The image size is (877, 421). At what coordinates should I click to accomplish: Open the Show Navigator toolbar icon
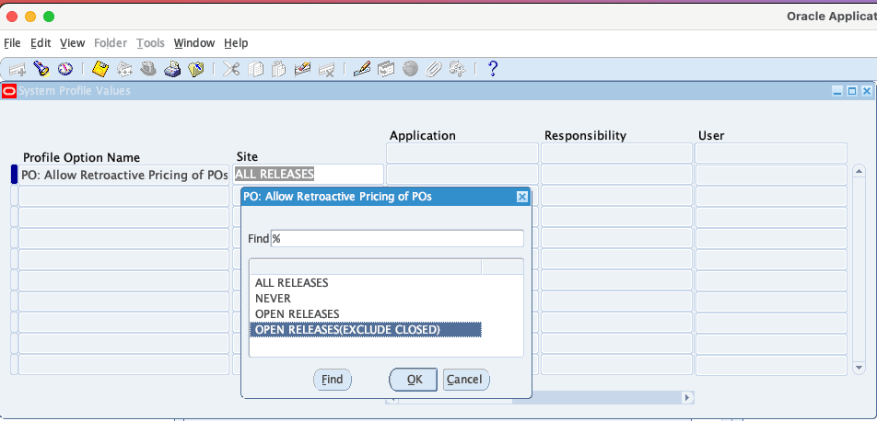64,69
